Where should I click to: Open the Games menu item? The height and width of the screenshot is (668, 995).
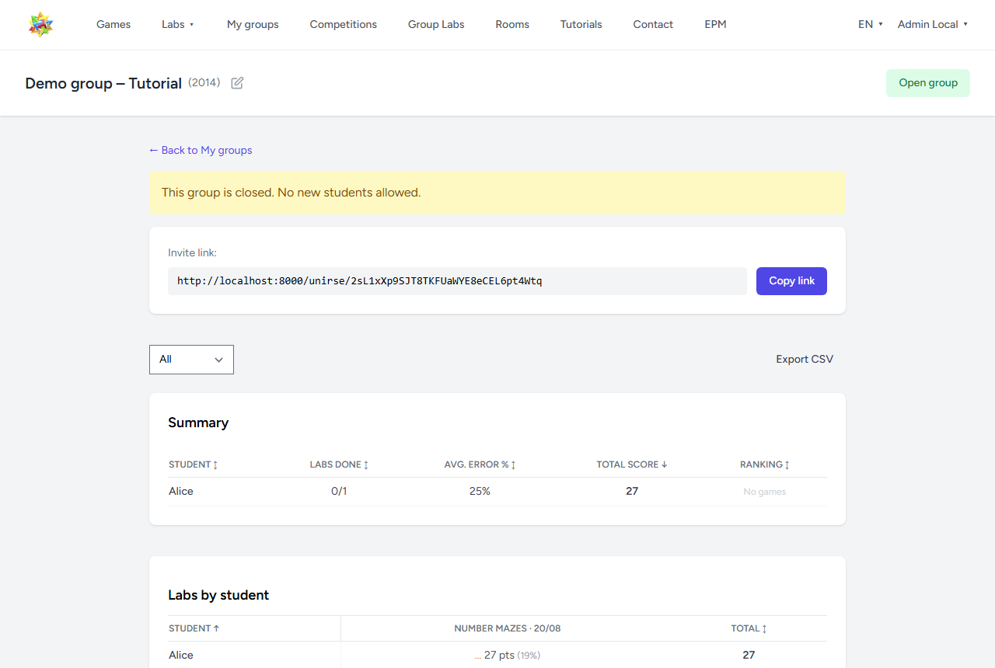point(113,25)
